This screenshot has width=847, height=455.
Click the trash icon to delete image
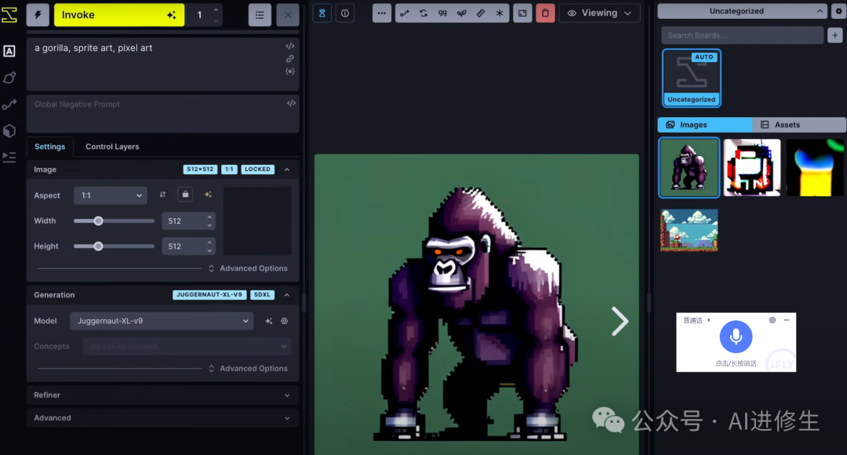click(546, 13)
